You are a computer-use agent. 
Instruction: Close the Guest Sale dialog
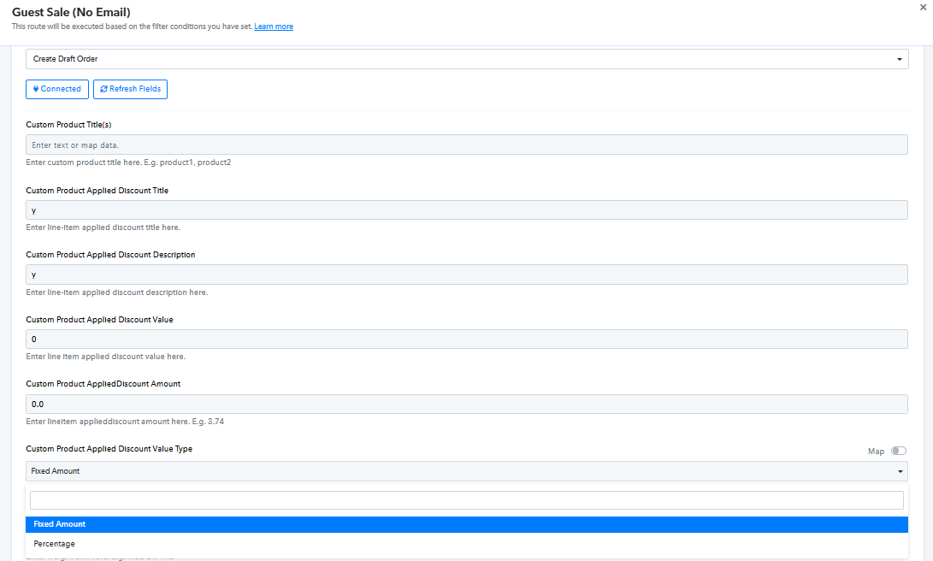pos(923,8)
